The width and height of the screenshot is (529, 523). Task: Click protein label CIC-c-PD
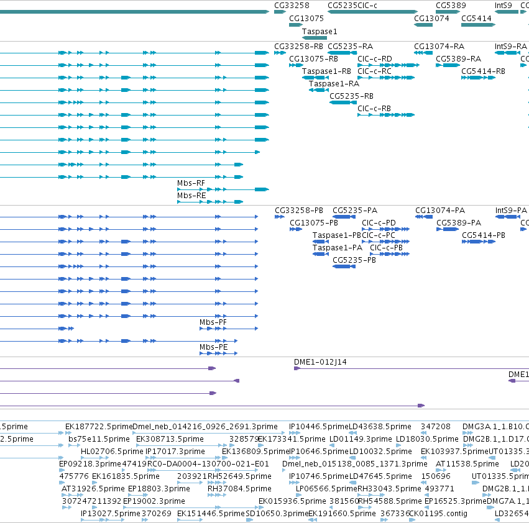(379, 223)
